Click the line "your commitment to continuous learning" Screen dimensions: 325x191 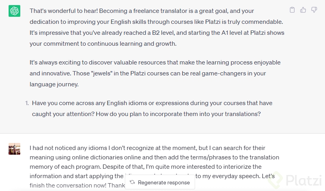click(x=103, y=44)
